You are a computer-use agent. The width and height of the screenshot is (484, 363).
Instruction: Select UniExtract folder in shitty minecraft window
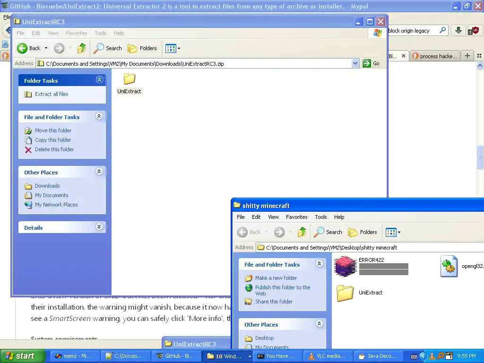[x=359, y=293]
